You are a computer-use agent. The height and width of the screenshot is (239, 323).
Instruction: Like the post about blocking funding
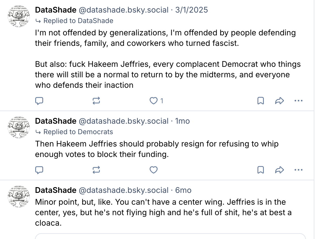[x=154, y=170]
